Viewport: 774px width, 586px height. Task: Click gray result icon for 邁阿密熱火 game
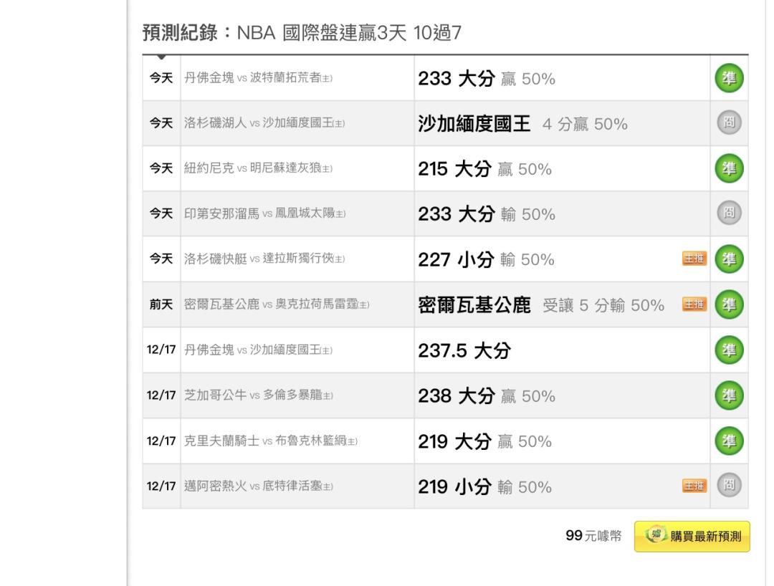pos(729,486)
